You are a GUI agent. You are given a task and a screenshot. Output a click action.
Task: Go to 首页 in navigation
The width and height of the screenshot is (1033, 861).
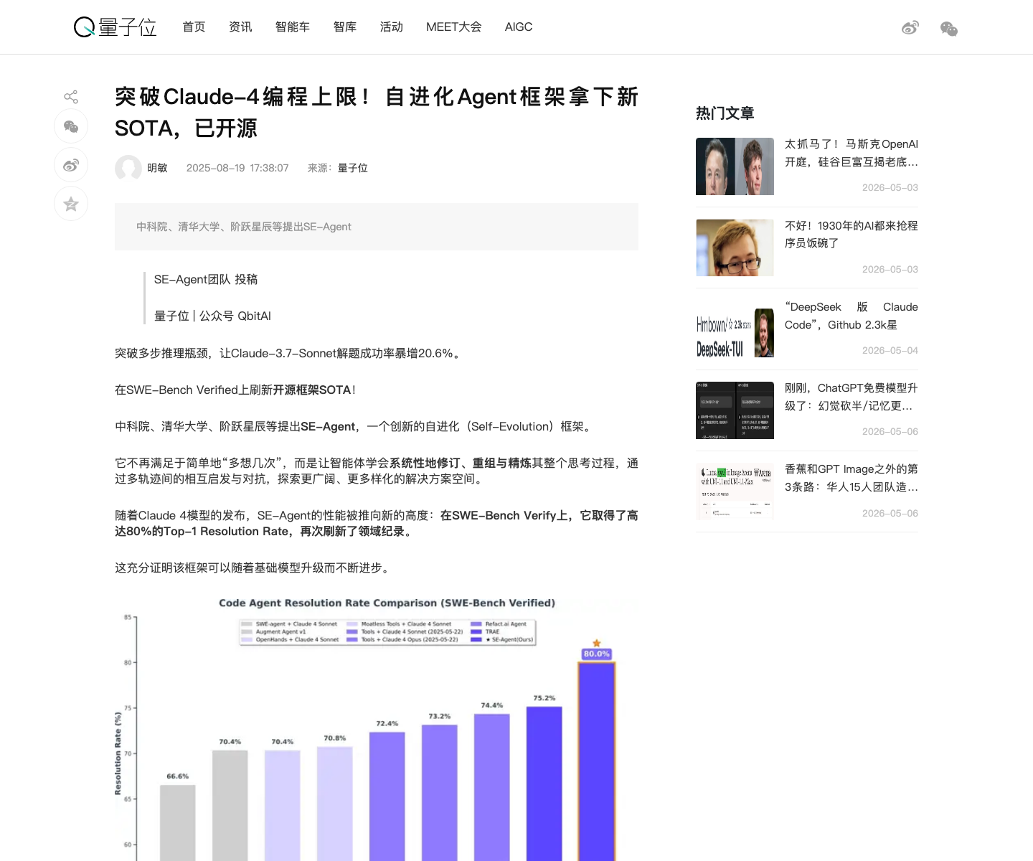click(x=194, y=27)
